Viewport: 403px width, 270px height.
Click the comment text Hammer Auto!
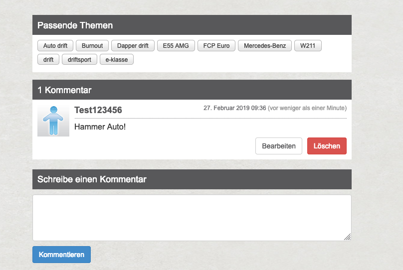pos(100,127)
